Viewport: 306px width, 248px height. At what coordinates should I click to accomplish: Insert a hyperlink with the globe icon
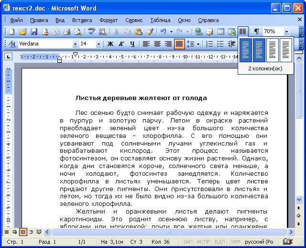pyautogui.click(x=198, y=32)
